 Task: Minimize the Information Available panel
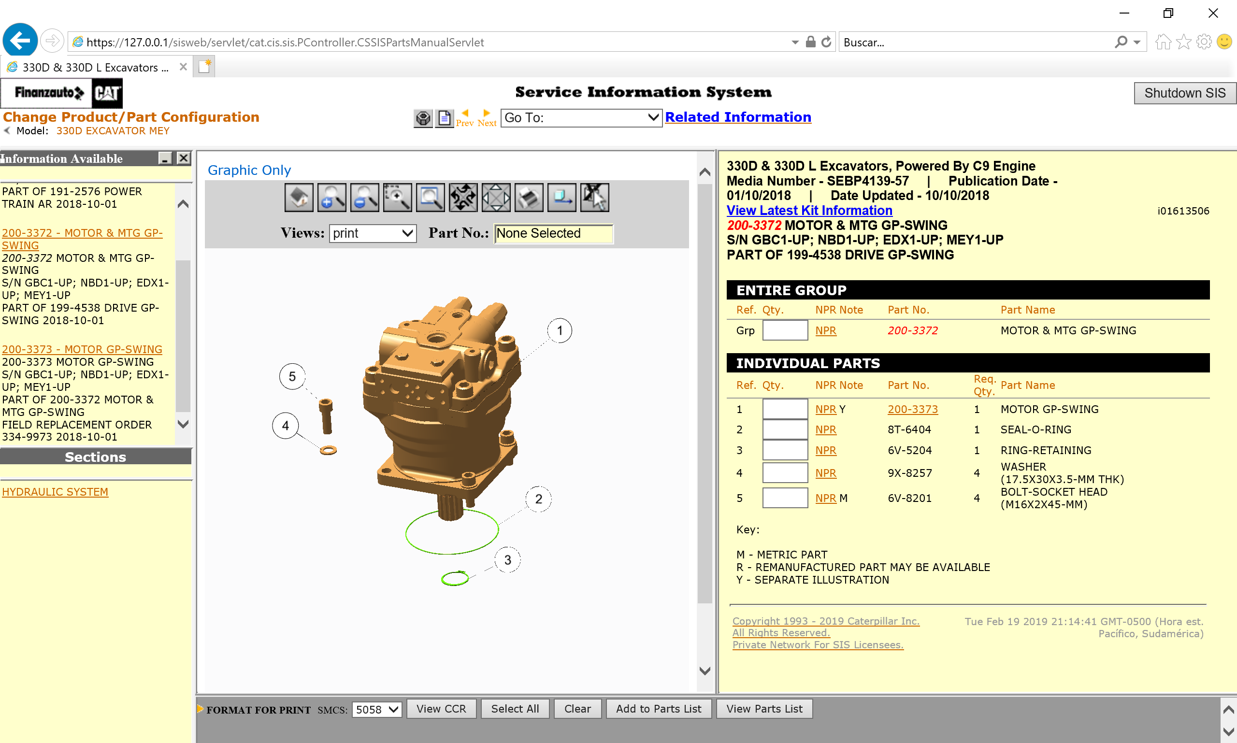165,159
